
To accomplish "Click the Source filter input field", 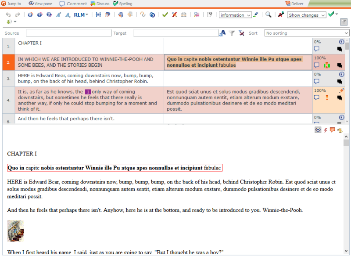I will point(69,33).
